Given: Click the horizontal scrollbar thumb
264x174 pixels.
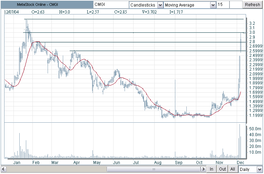Looking at the screenshot, I should tap(154, 169).
